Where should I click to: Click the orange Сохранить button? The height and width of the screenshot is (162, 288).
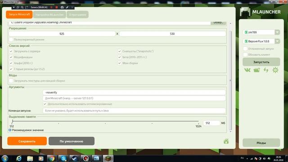pyautogui.click(x=27, y=141)
